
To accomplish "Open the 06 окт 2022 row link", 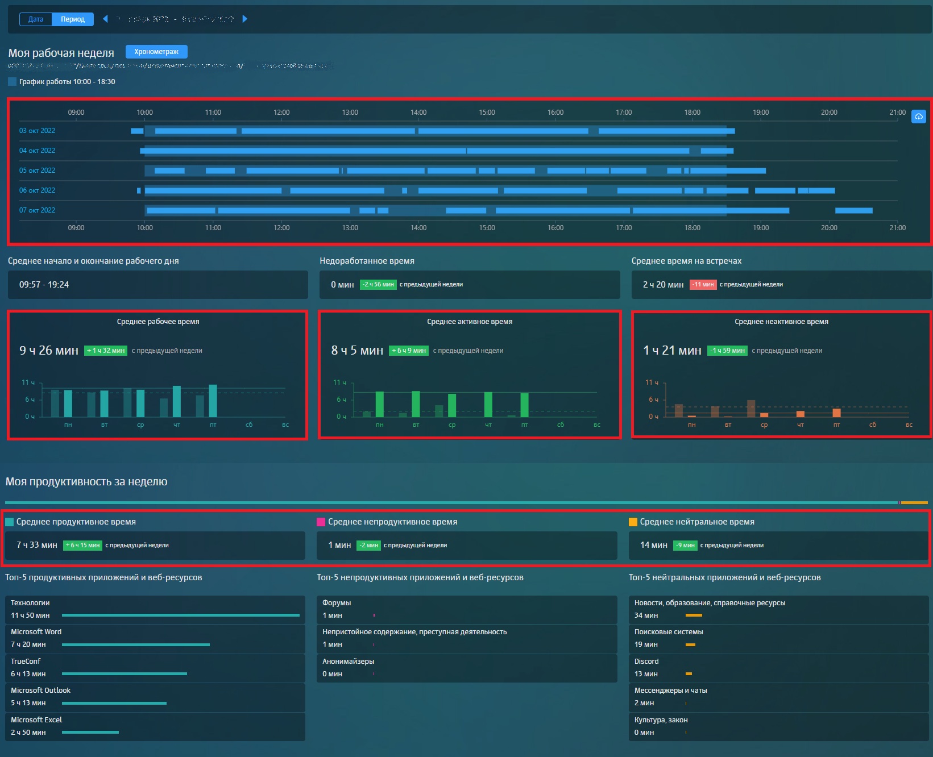I will point(37,190).
